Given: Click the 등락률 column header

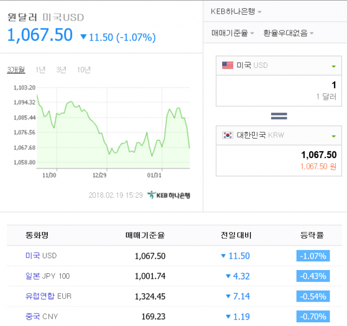Looking at the screenshot, I should [x=312, y=235].
